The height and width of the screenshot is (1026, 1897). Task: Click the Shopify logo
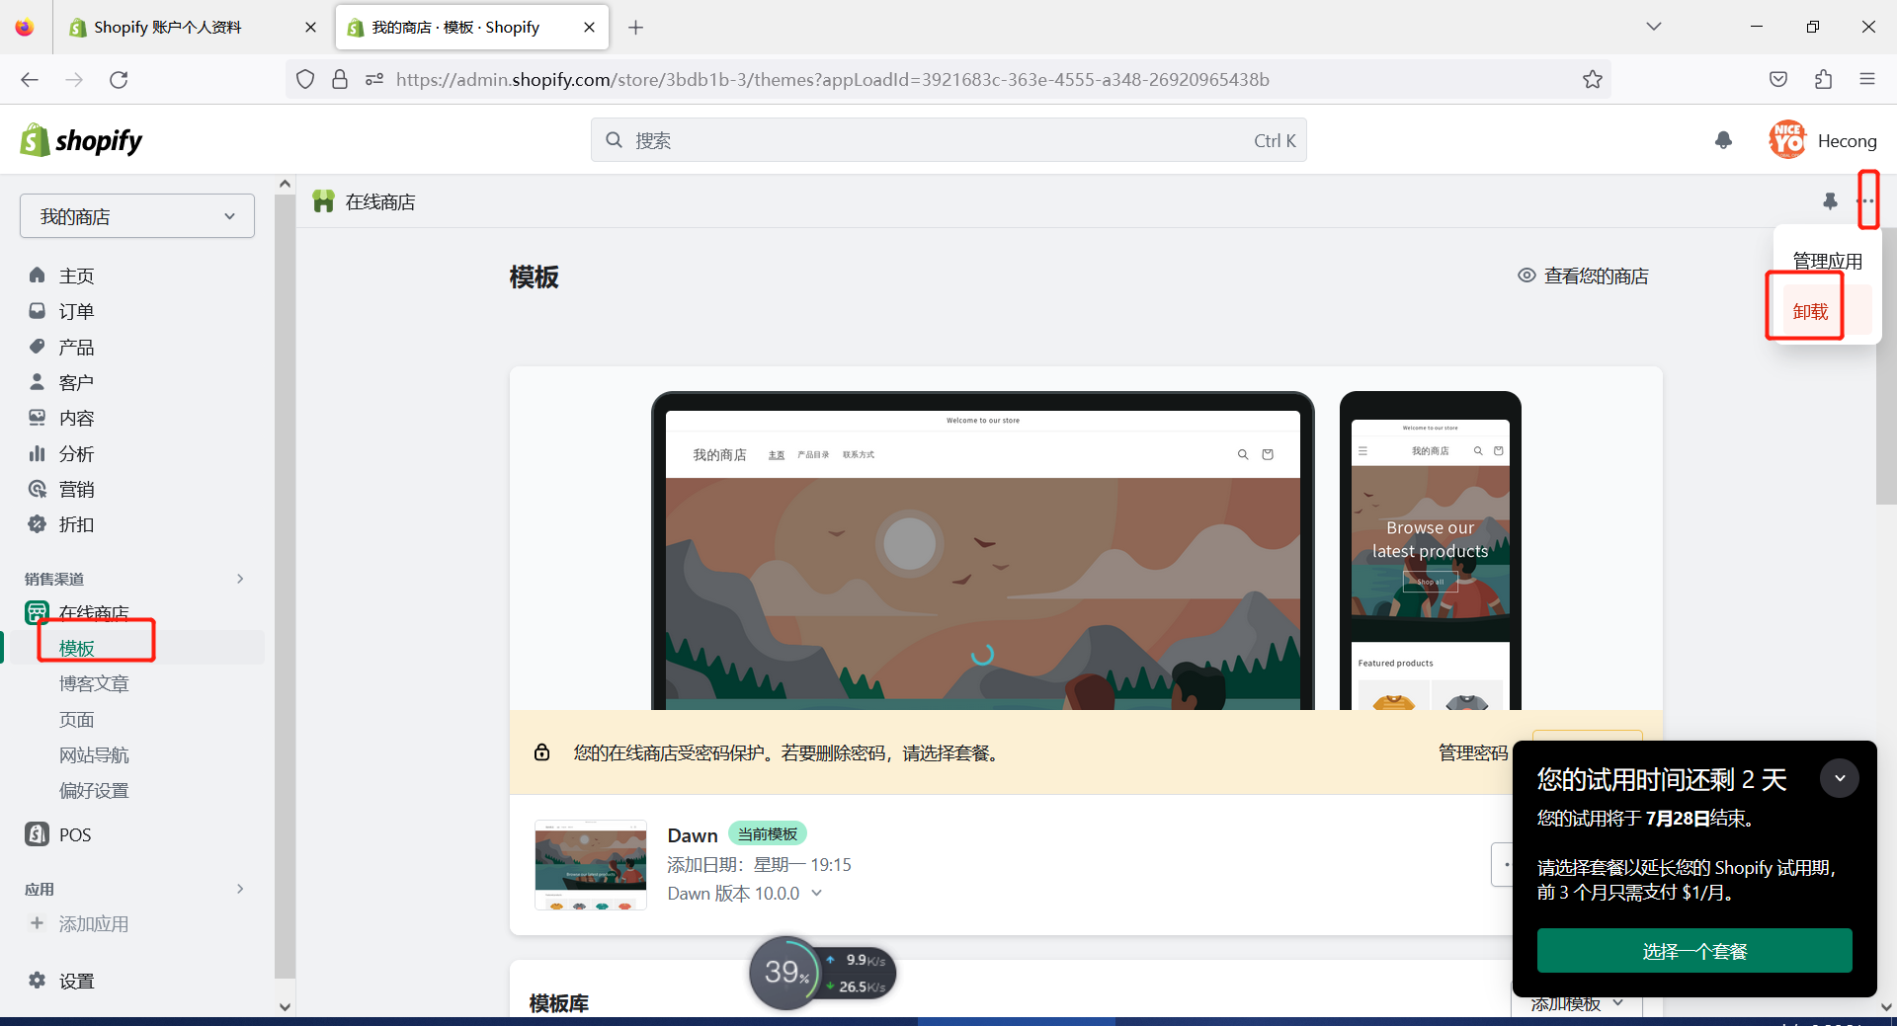(81, 140)
